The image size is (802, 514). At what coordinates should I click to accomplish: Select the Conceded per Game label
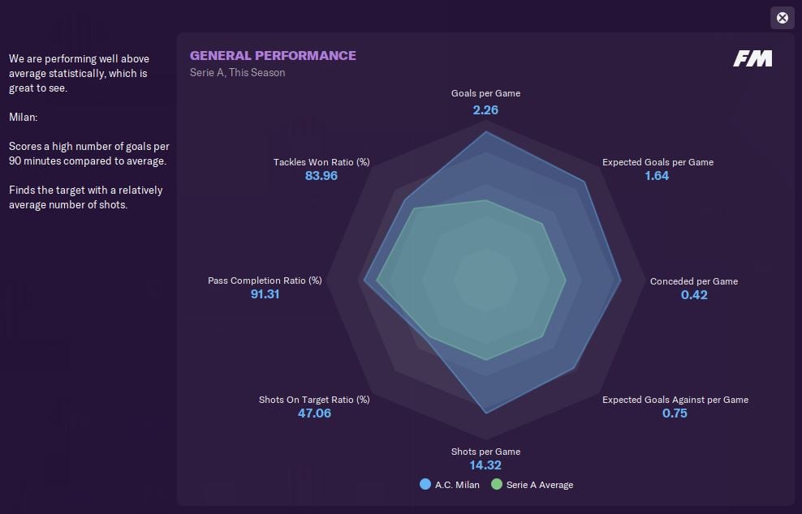pos(693,281)
